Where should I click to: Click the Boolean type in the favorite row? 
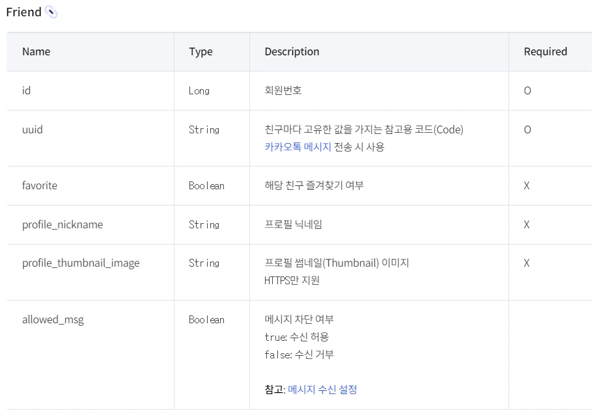click(206, 186)
